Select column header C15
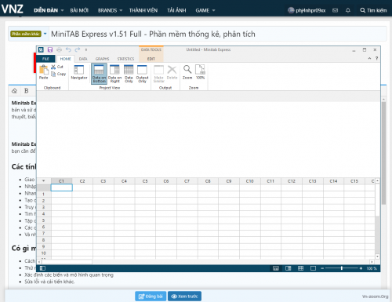The image size is (392, 302). pyautogui.click(x=354, y=181)
